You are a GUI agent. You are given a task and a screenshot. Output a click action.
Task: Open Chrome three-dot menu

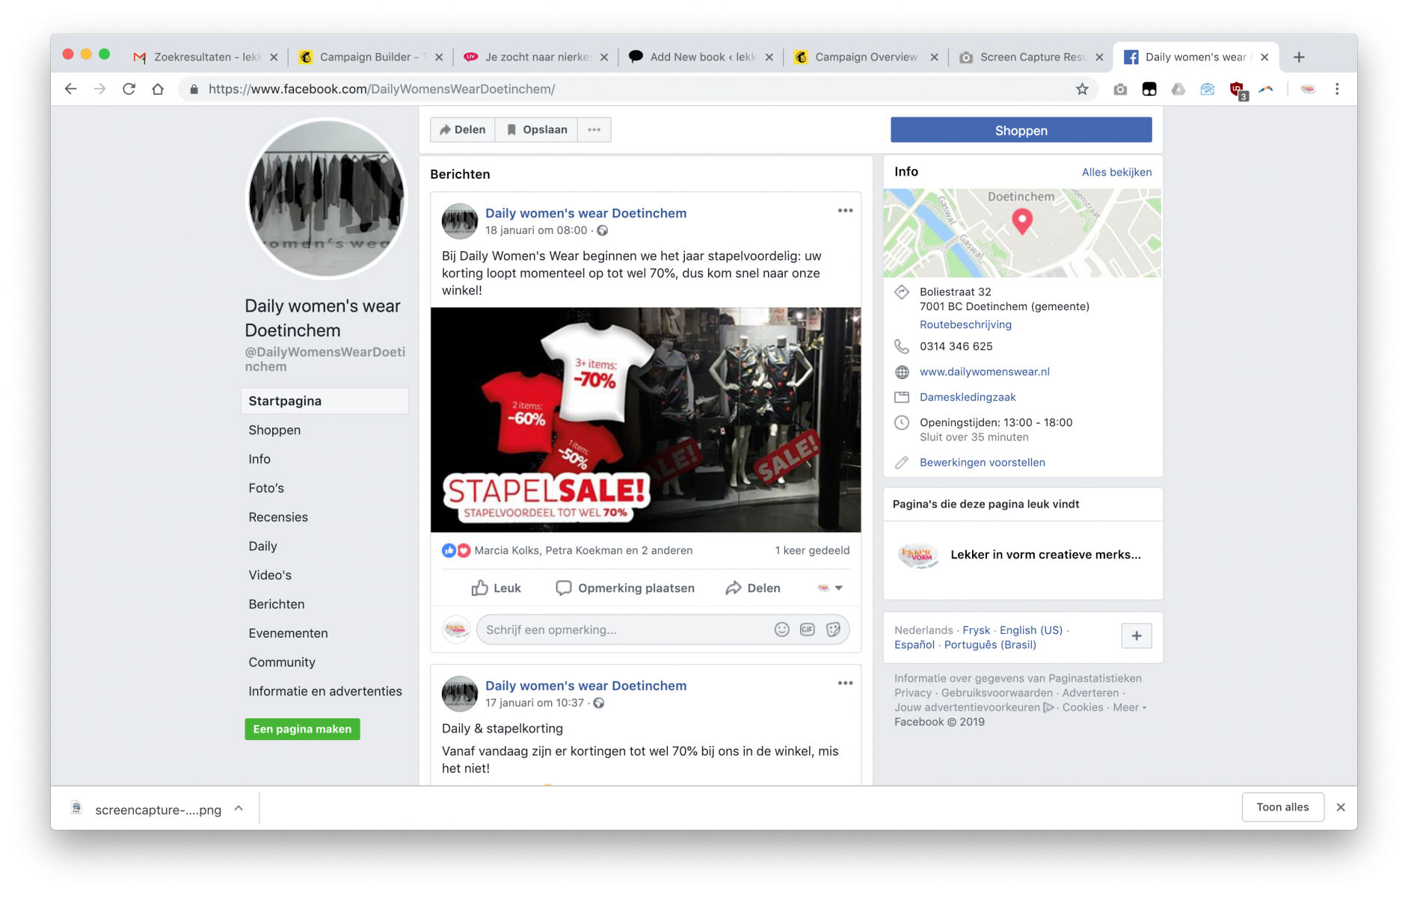(x=1337, y=89)
